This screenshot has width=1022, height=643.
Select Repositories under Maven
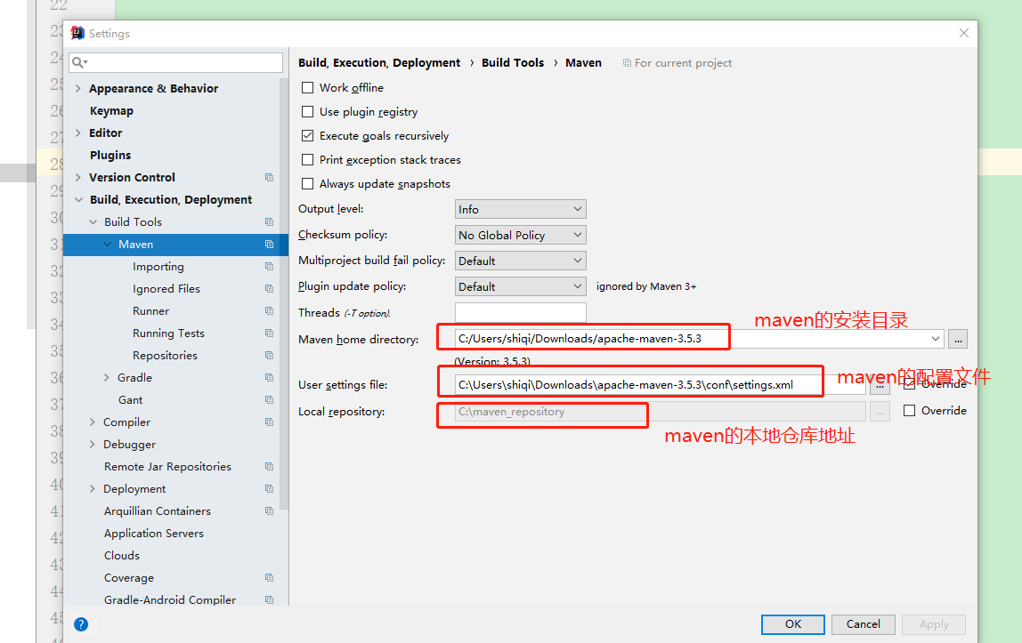click(x=165, y=356)
